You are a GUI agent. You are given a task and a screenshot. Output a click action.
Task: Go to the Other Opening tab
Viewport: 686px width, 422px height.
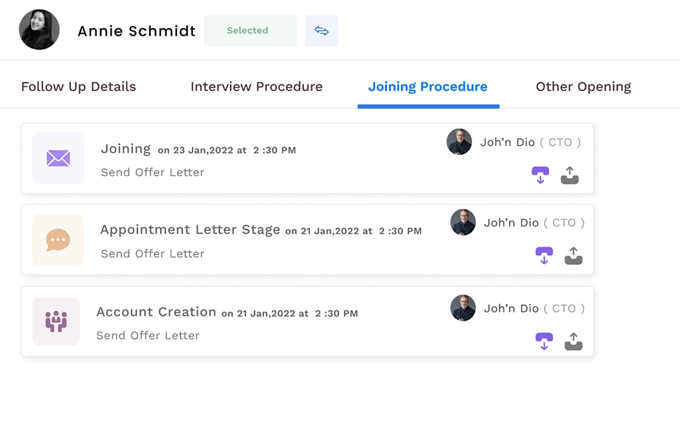click(x=583, y=87)
